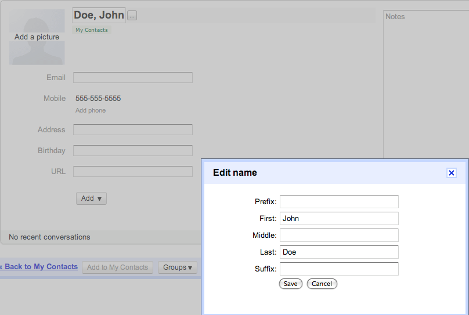Click the Email input field
Screen dimensions: 469x315
132,78
